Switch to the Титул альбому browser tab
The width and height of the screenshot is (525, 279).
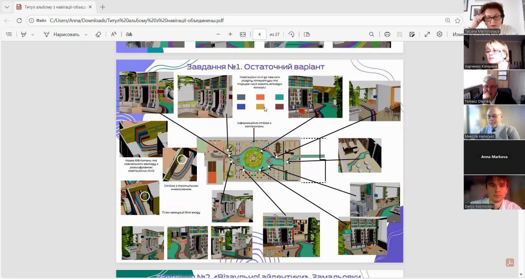53,7
